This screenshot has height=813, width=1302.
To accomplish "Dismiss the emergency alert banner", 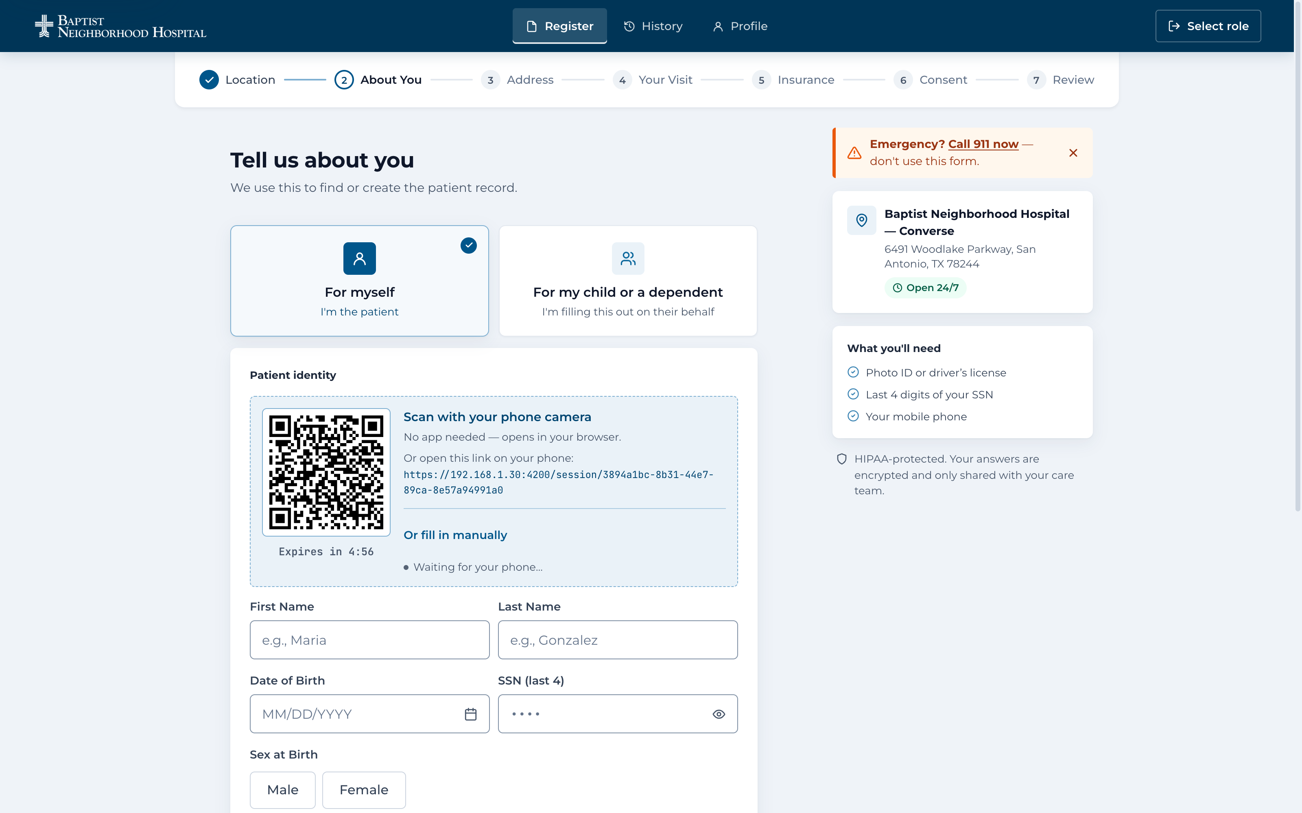I will point(1073,153).
